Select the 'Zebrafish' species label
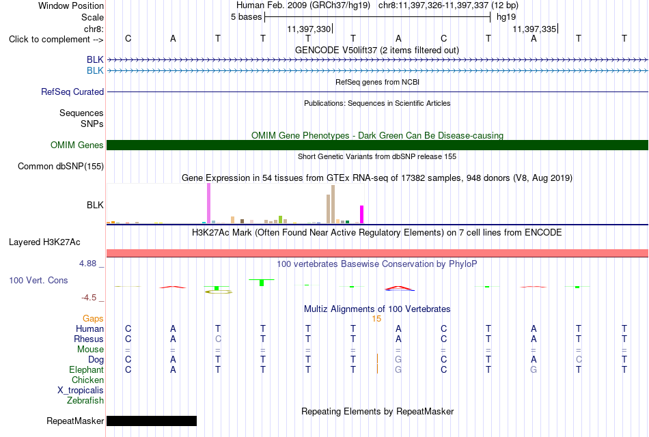 coord(85,401)
